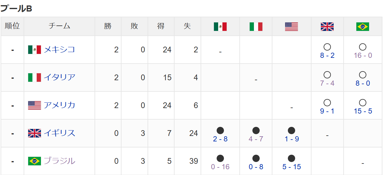This screenshot has width=383, height=175.
Task: Open the 16 - 0 Mexico vs Brazil score
Action: click(x=363, y=55)
